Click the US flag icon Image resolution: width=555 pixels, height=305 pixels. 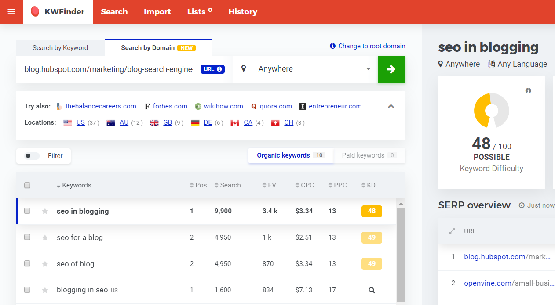click(68, 123)
